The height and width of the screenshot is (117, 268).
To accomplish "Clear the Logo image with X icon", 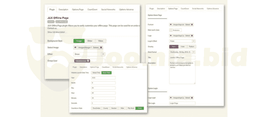I will (192, 36).
